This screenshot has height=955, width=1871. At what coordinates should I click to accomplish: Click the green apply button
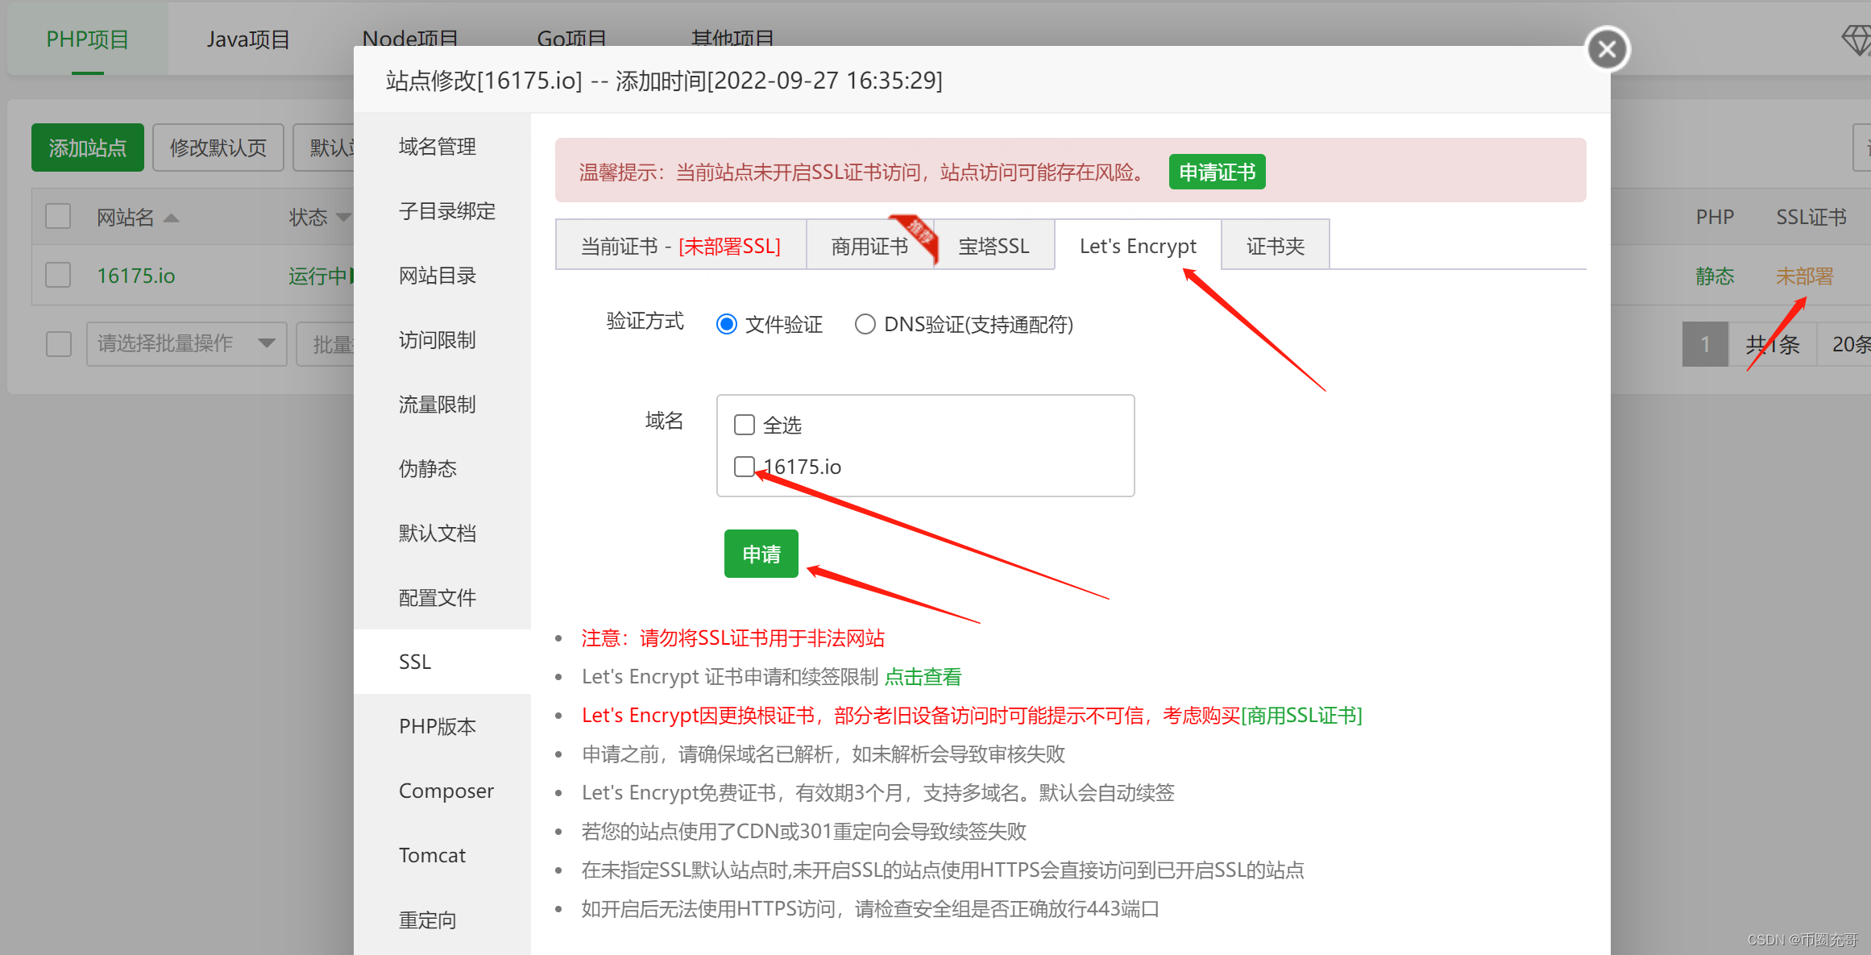point(761,554)
